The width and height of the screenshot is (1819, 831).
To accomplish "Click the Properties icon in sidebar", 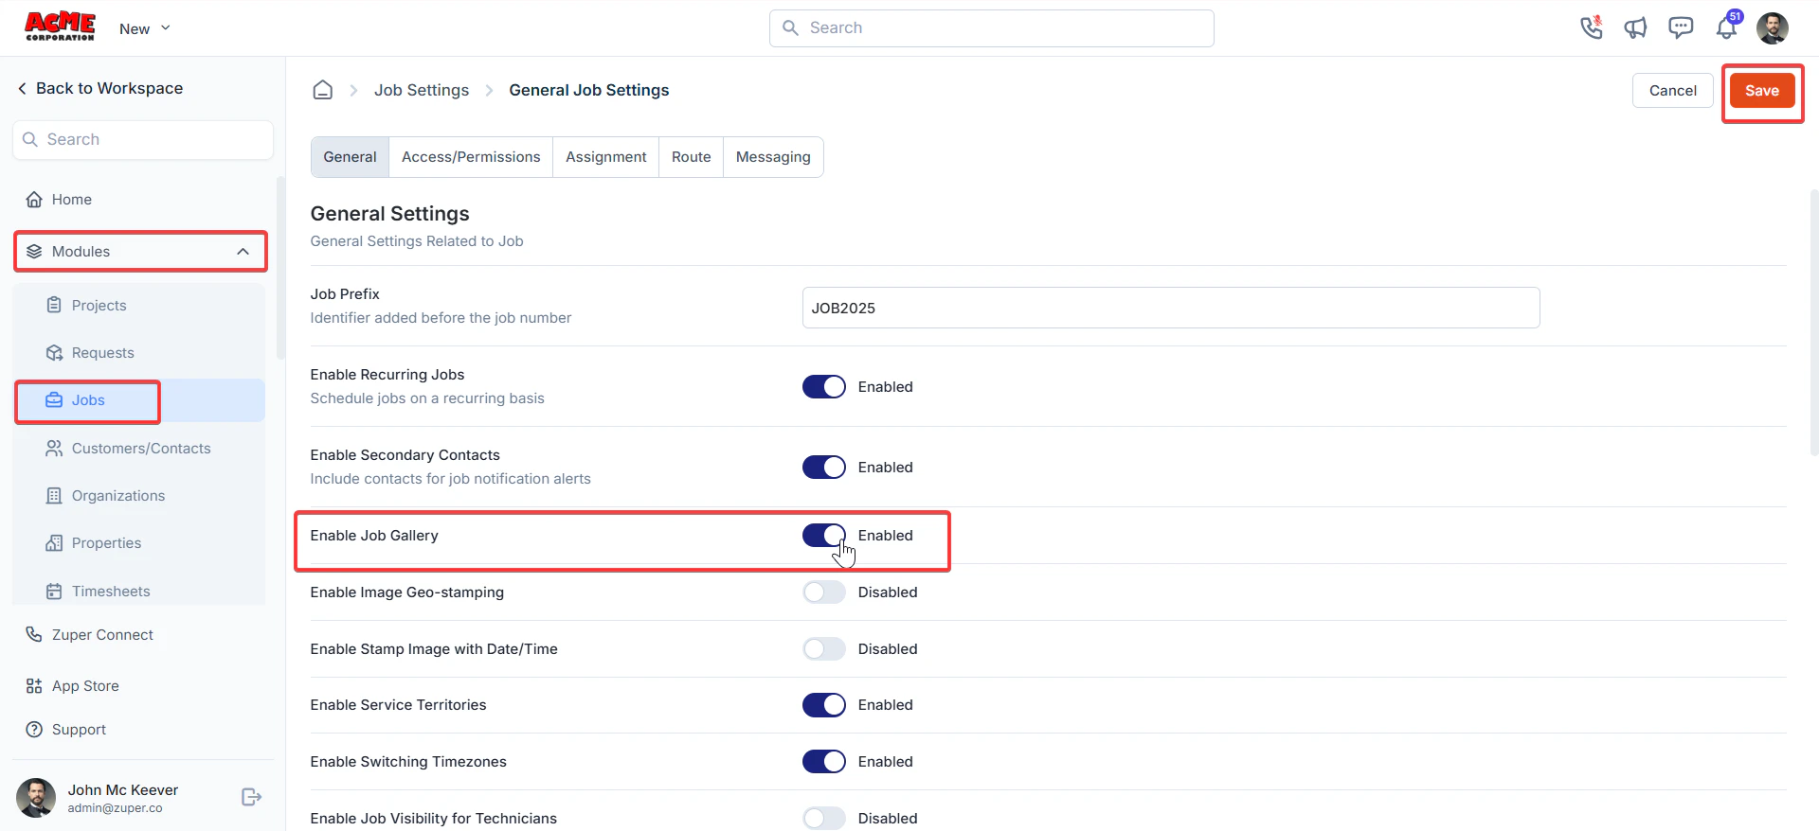I will [x=54, y=542].
